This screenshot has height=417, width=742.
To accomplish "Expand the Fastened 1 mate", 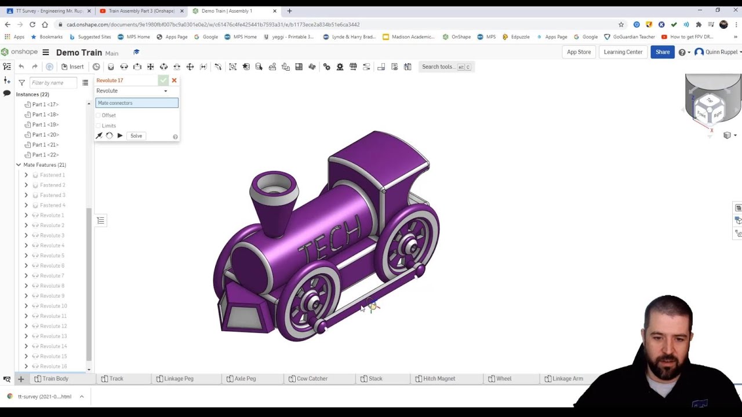I will coord(26,175).
